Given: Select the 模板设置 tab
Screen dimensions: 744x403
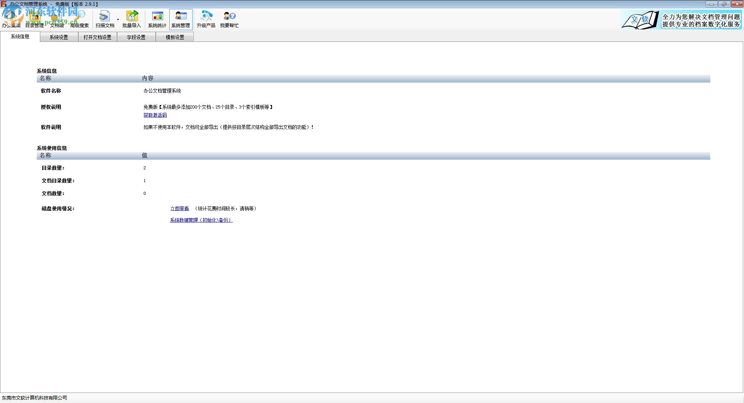Looking at the screenshot, I should [x=175, y=37].
